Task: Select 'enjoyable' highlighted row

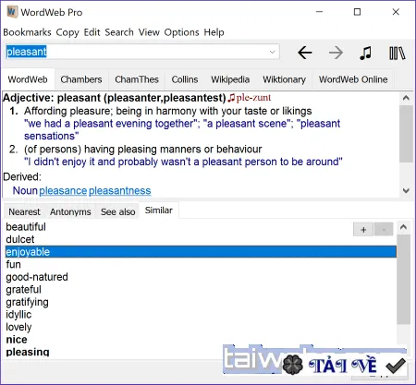Action: [x=201, y=252]
